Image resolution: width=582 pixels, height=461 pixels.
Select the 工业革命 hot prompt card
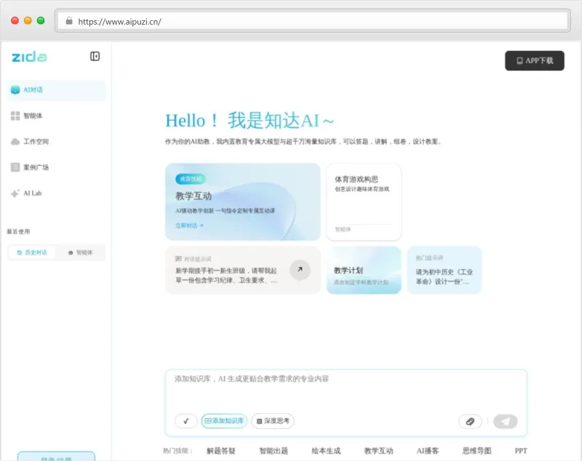(x=445, y=270)
